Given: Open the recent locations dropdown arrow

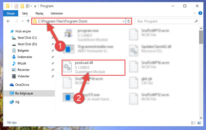Looking at the screenshot, I should point(23,21).
